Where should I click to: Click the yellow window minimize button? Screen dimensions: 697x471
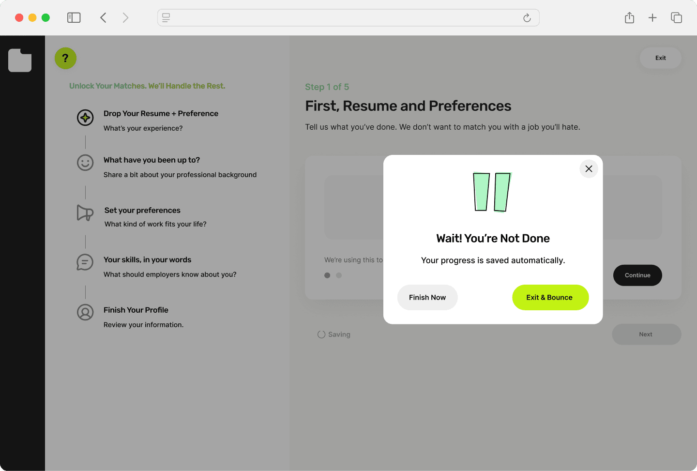click(32, 18)
